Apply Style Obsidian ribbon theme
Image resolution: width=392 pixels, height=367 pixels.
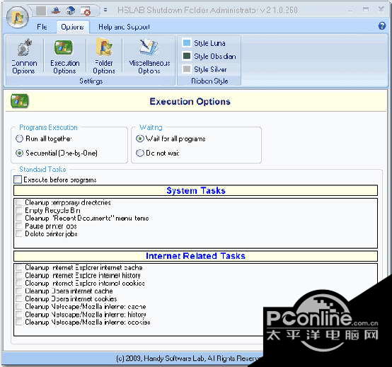209,56
